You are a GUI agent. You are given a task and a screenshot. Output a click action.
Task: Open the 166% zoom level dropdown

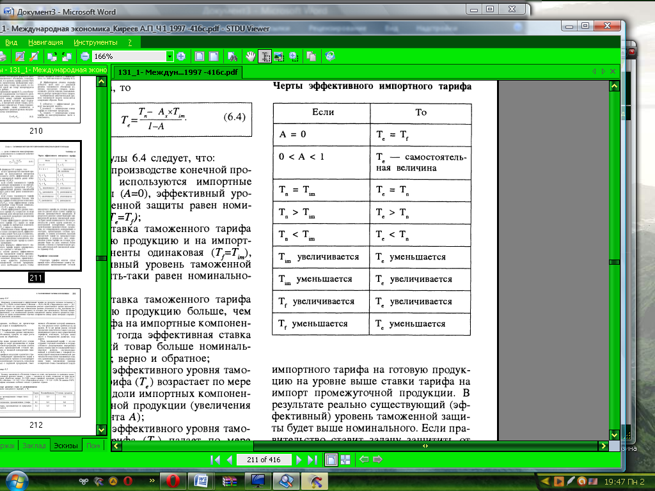(x=170, y=56)
